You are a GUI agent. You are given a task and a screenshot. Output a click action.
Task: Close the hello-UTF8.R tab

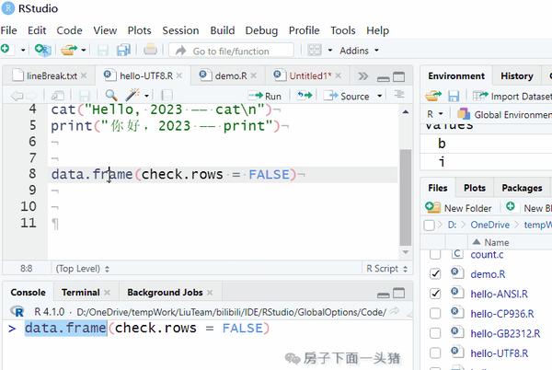pyautogui.click(x=179, y=75)
